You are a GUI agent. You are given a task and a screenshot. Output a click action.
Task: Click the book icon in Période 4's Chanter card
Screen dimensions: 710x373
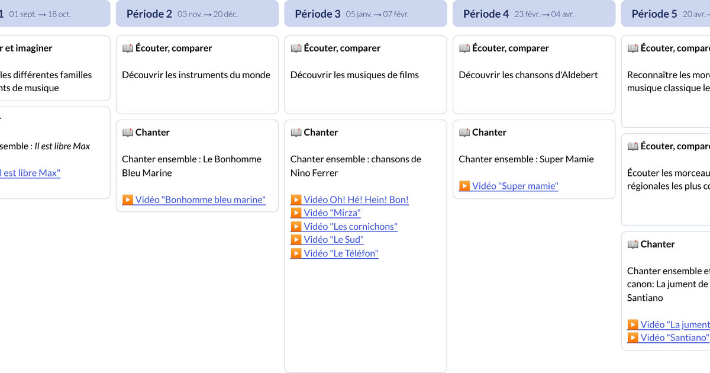464,133
